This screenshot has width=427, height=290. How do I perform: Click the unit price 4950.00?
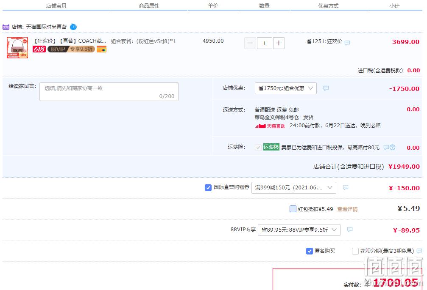coord(213,41)
